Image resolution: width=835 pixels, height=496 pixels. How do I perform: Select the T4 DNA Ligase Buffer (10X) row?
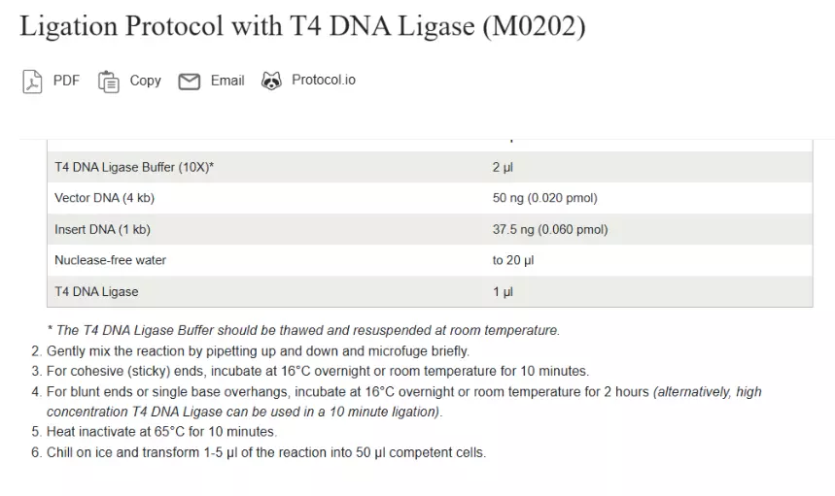(x=430, y=167)
